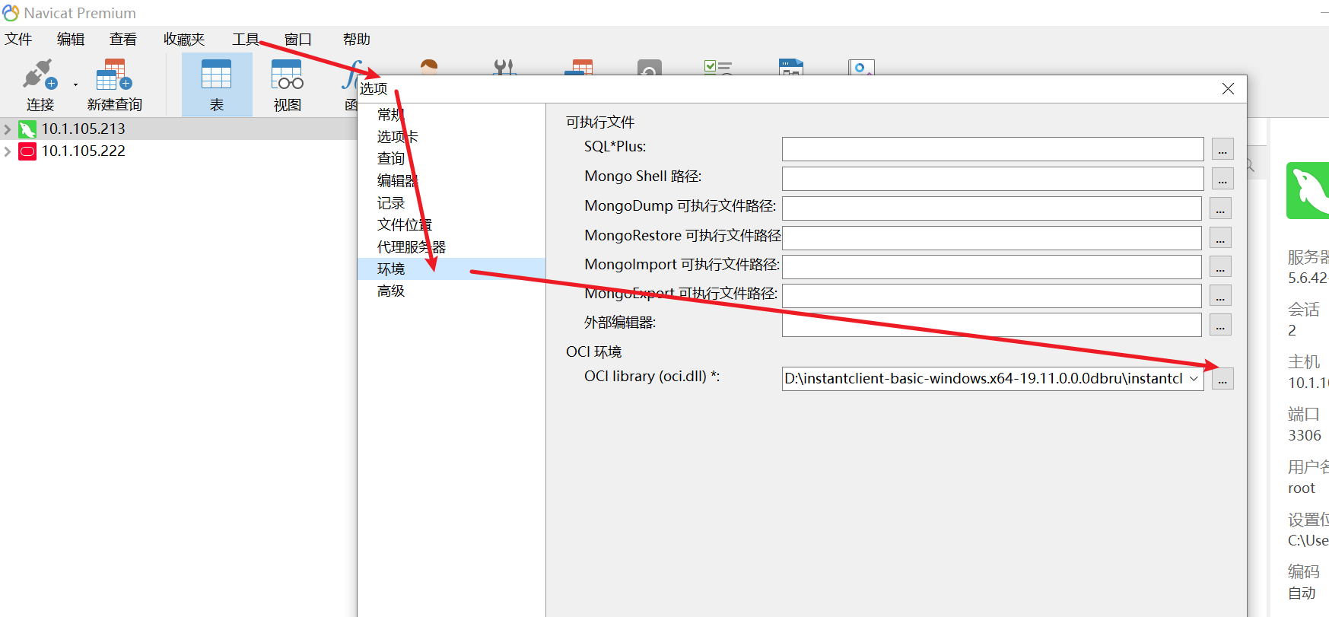Click the wrench tools toolbar icon

pyautogui.click(x=504, y=66)
